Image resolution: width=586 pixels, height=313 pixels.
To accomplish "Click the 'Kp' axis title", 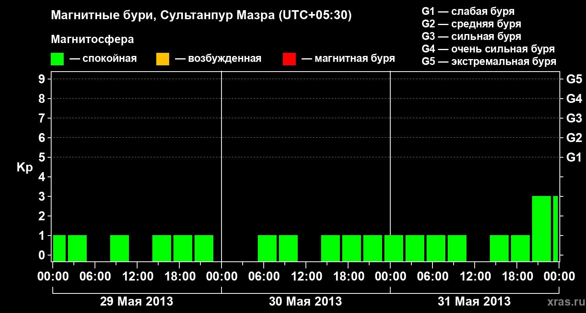I will coord(25,167).
